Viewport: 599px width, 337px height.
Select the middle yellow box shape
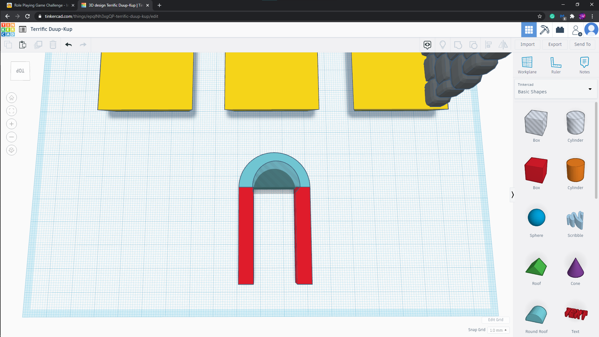click(x=271, y=81)
